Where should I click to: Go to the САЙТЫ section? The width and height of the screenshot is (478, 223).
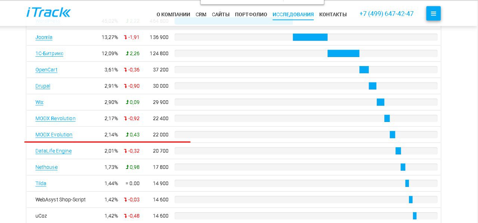(221, 15)
